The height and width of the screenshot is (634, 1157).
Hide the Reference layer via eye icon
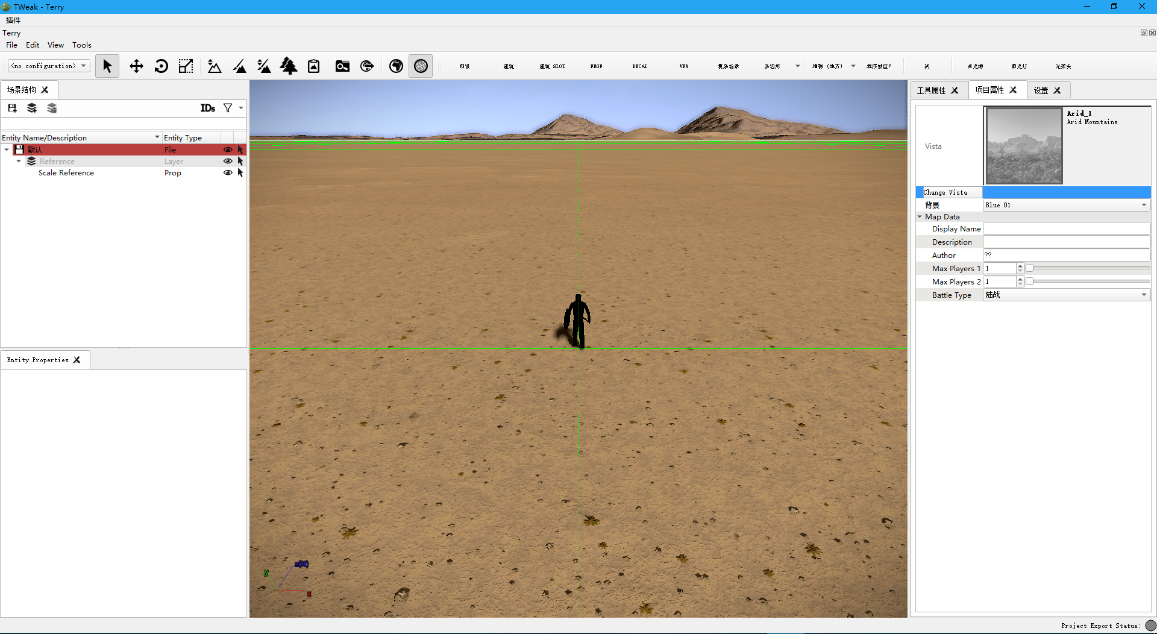(228, 162)
